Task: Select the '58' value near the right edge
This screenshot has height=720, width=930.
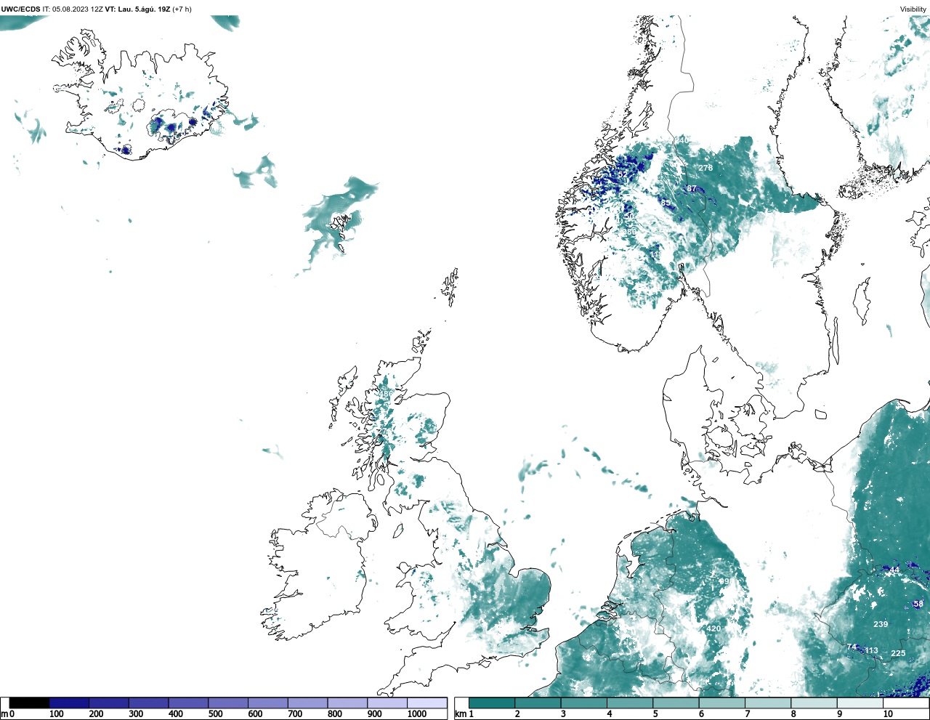Action: pyautogui.click(x=918, y=604)
